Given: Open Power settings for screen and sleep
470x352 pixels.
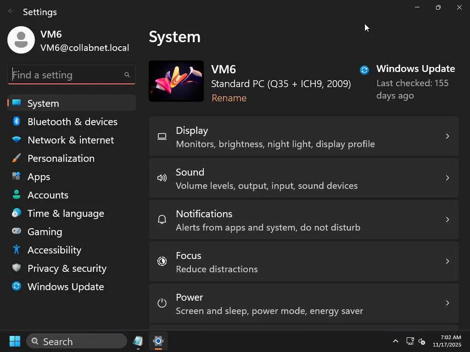Looking at the screenshot, I should [x=303, y=303].
